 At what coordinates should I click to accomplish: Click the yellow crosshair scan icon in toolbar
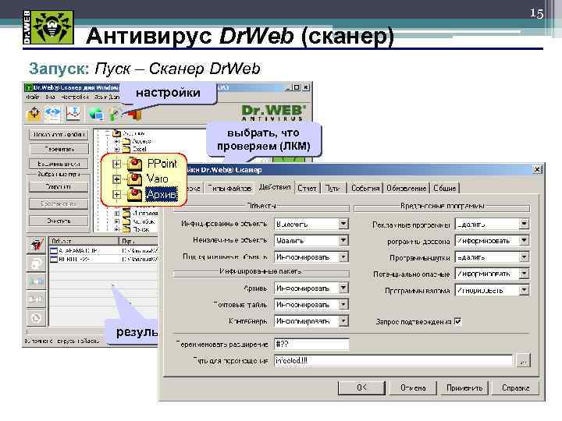pyautogui.click(x=34, y=114)
